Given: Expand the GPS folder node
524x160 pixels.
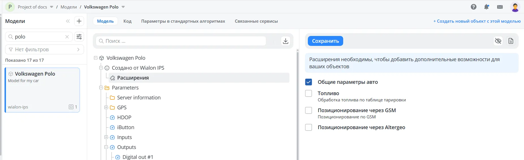Looking at the screenshot, I should click(106, 108).
